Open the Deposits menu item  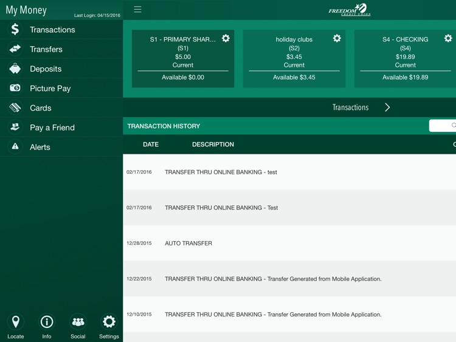pyautogui.click(x=61, y=69)
